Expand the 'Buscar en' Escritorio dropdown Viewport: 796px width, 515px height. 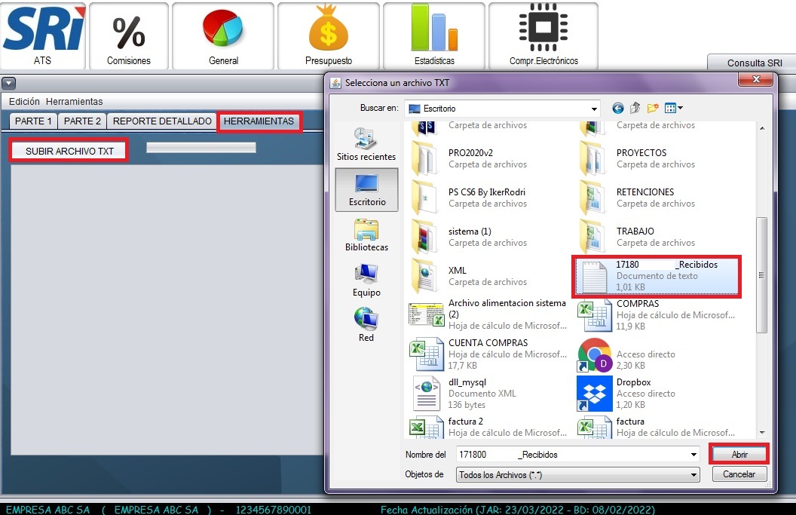[x=594, y=109]
